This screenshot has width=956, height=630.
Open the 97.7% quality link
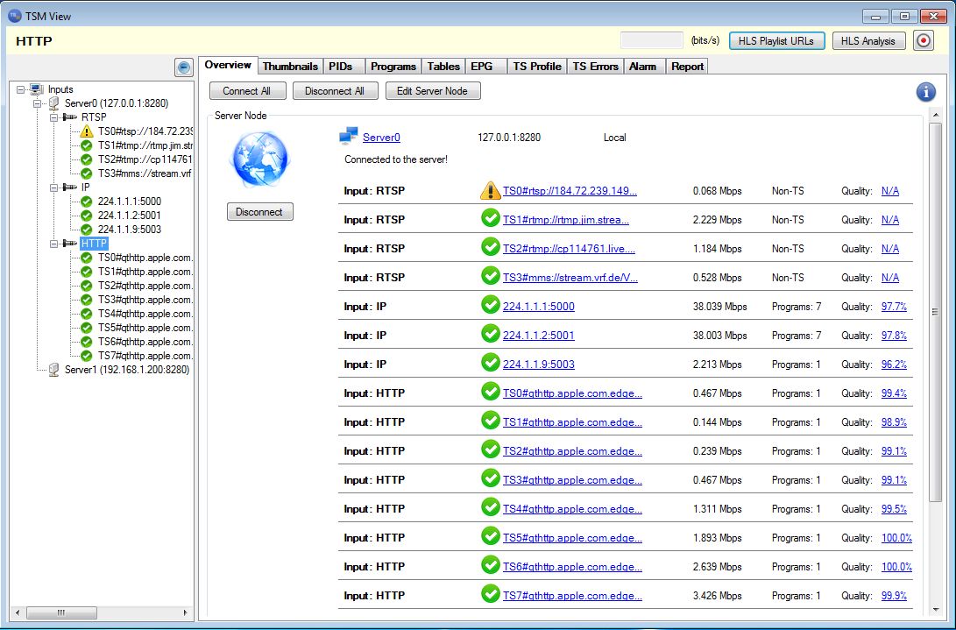[x=894, y=306]
